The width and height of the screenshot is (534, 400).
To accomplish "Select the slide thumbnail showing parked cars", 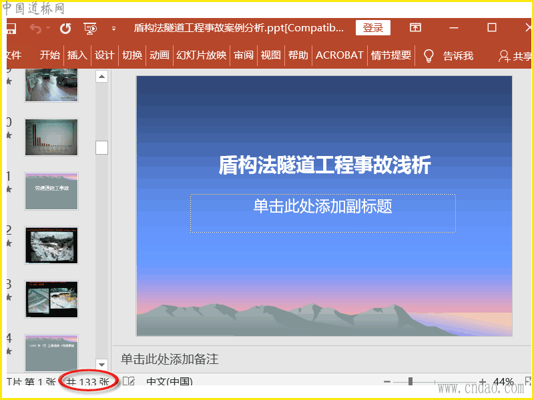I will (x=51, y=85).
